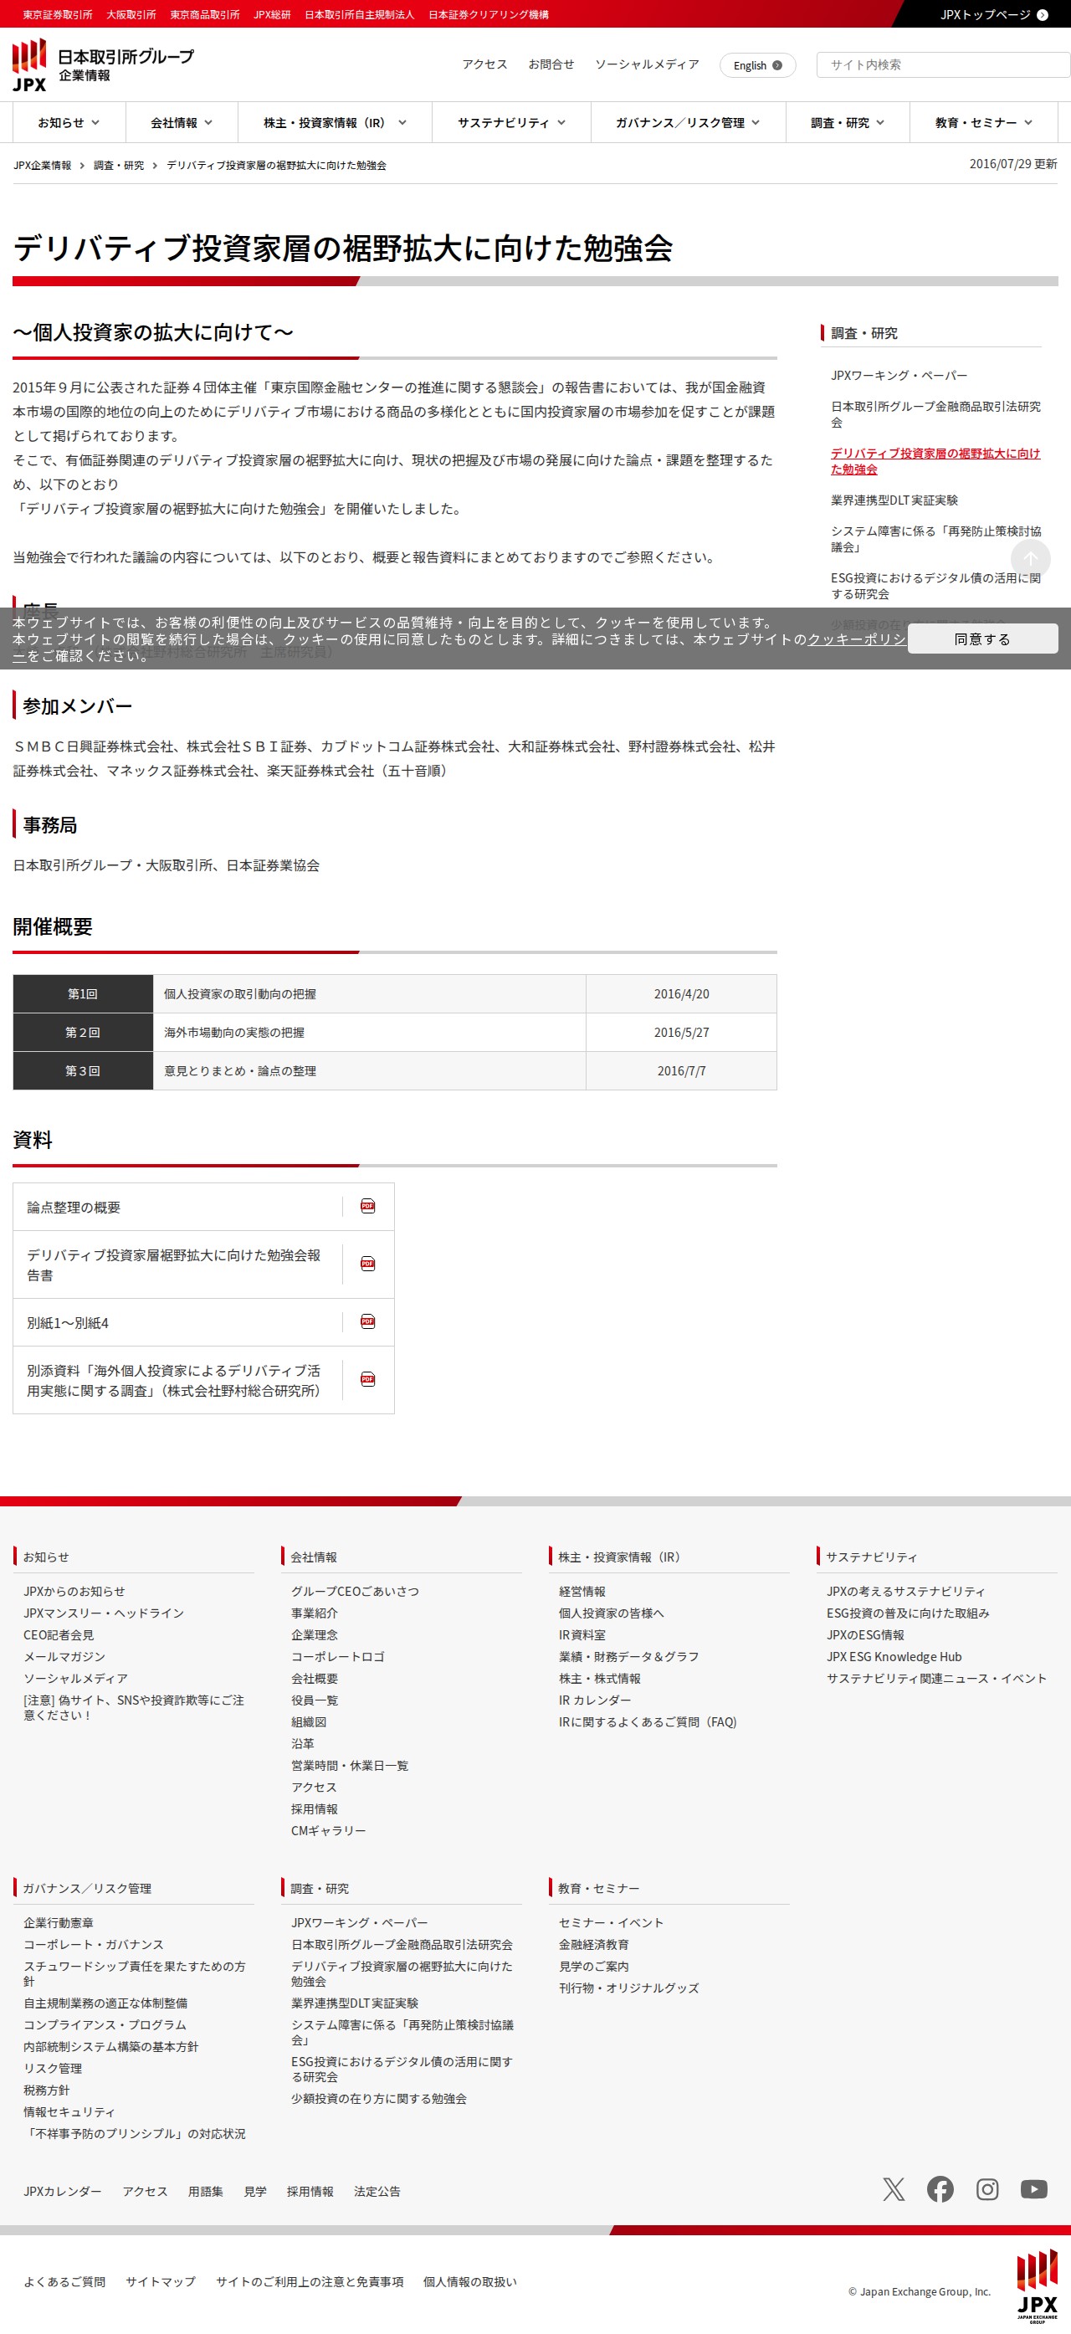Open the PDF icon for 別紙1～別紙4
Screen dimensions: 1071x2334
pos(368,1322)
